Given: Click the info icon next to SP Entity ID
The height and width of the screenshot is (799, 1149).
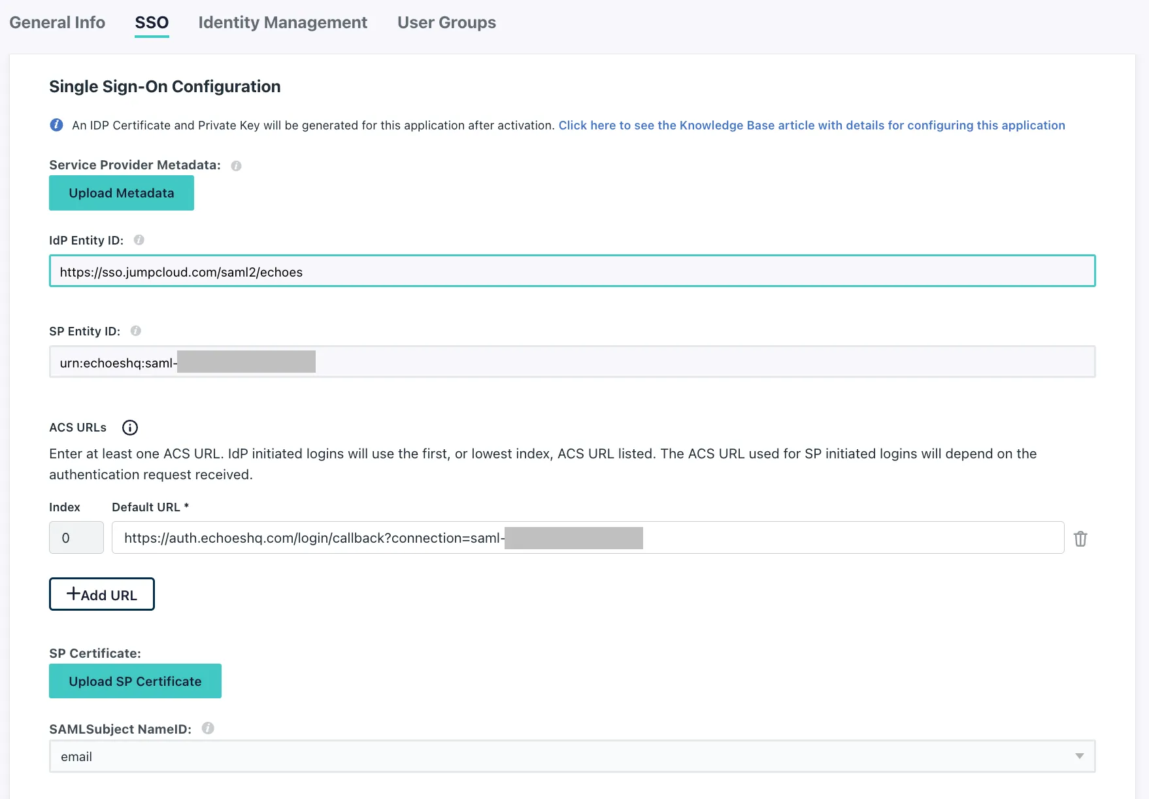Looking at the screenshot, I should coord(136,331).
